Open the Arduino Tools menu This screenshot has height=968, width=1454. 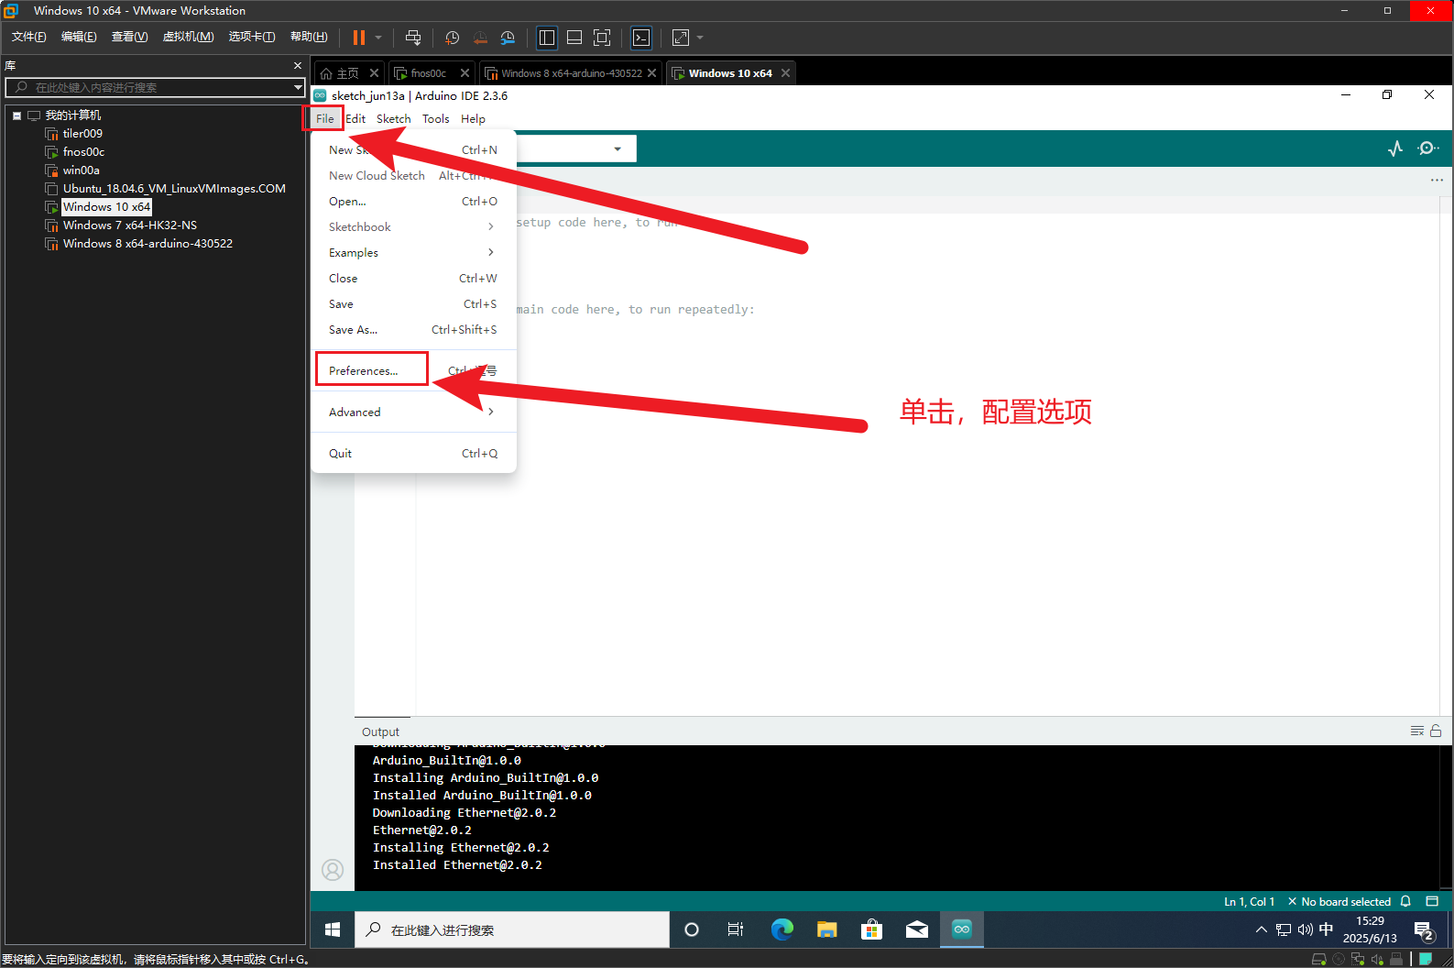pos(435,119)
